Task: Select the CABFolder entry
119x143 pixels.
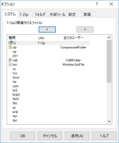Action: tap(73, 60)
